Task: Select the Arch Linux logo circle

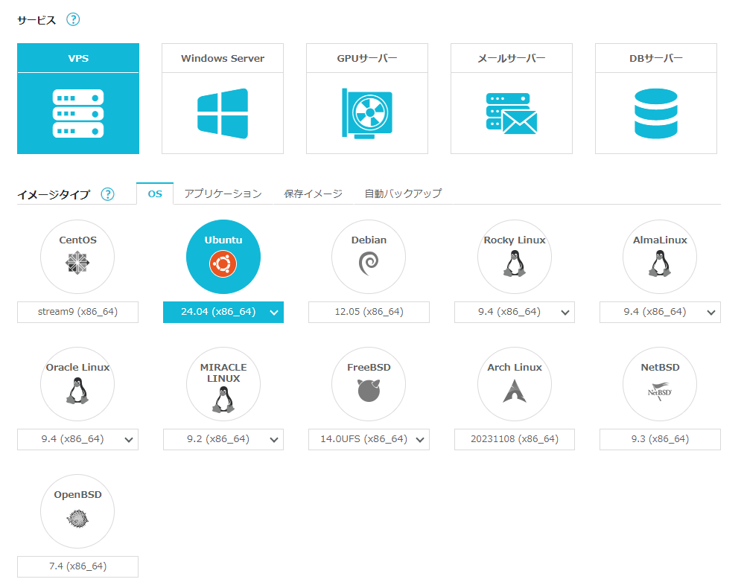Action: 515,384
